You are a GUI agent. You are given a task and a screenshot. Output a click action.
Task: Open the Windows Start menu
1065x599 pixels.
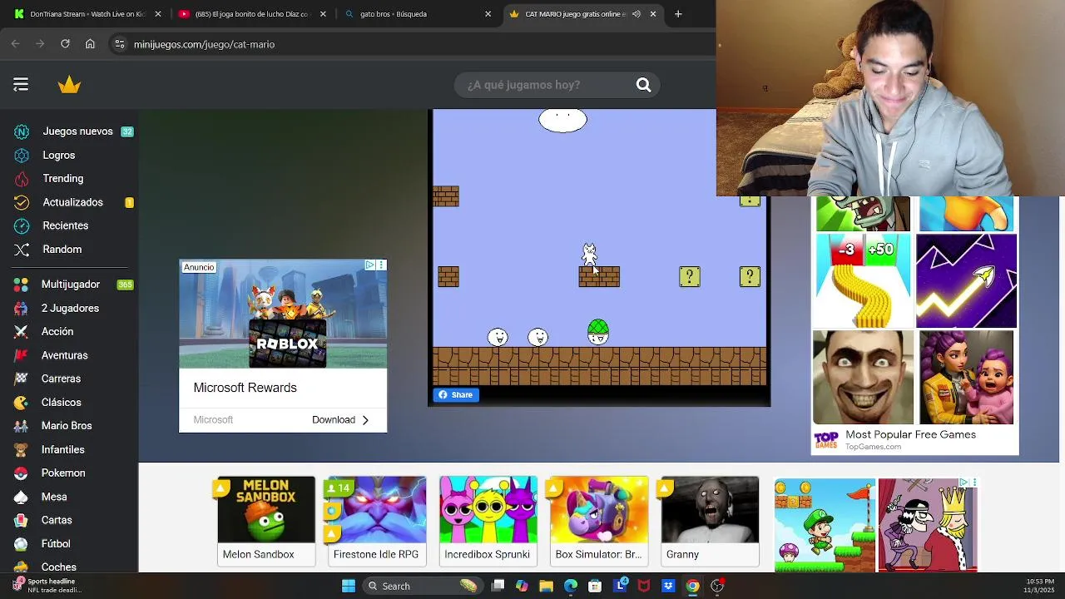349,586
